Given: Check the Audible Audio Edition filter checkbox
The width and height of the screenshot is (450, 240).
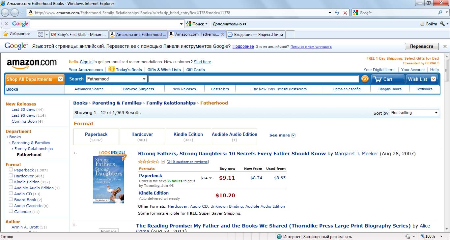Looking at the screenshot, I should pos(11,188).
